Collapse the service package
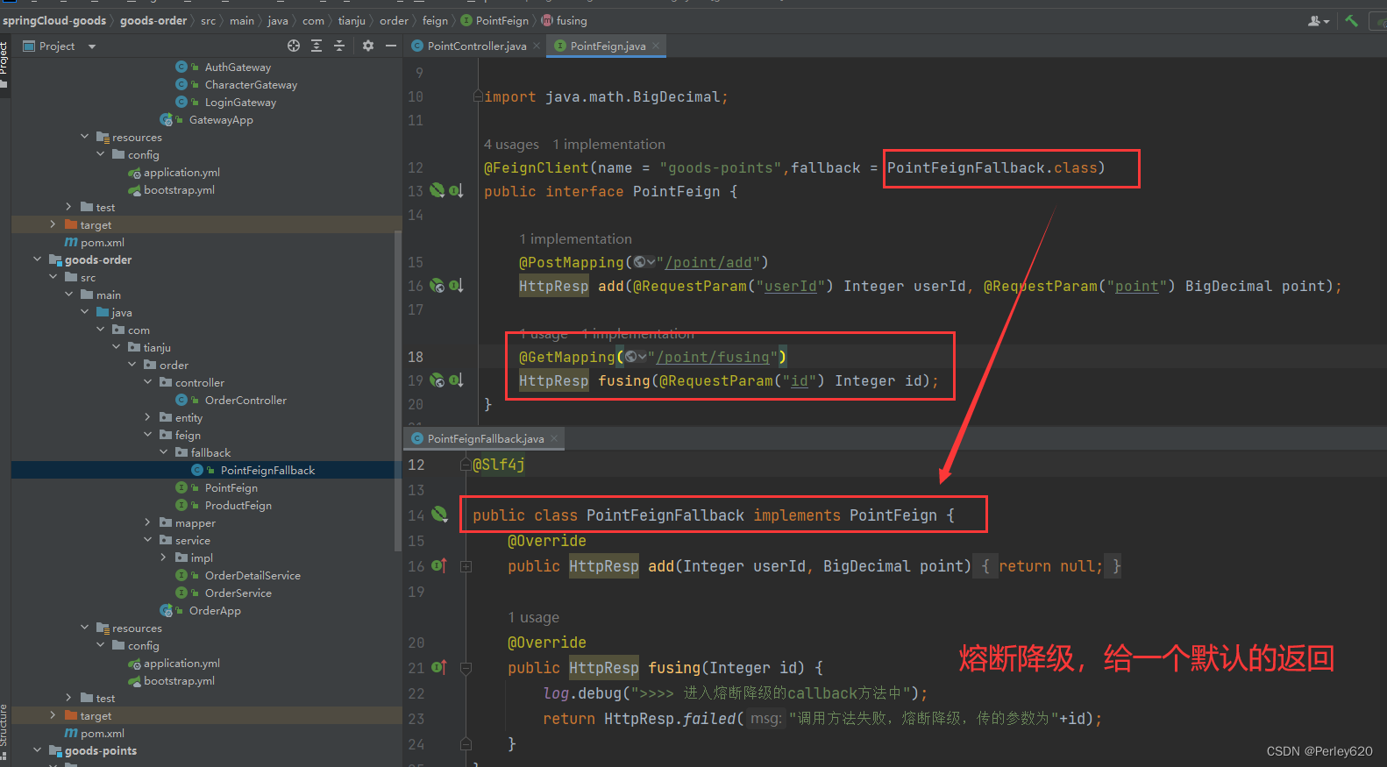 coord(147,540)
